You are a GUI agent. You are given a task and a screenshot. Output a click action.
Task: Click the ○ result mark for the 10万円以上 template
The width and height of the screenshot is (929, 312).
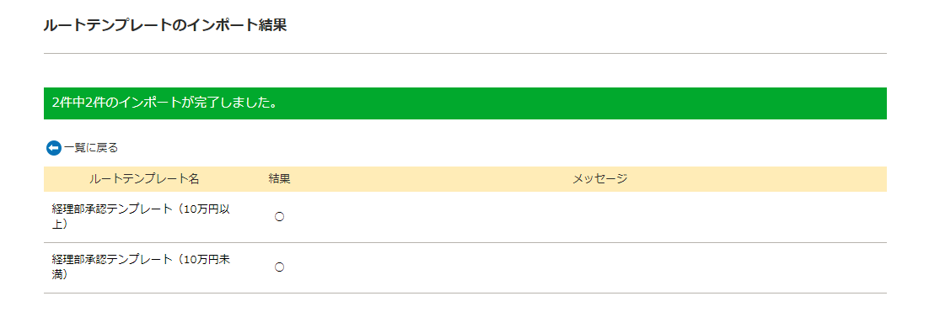point(280,217)
